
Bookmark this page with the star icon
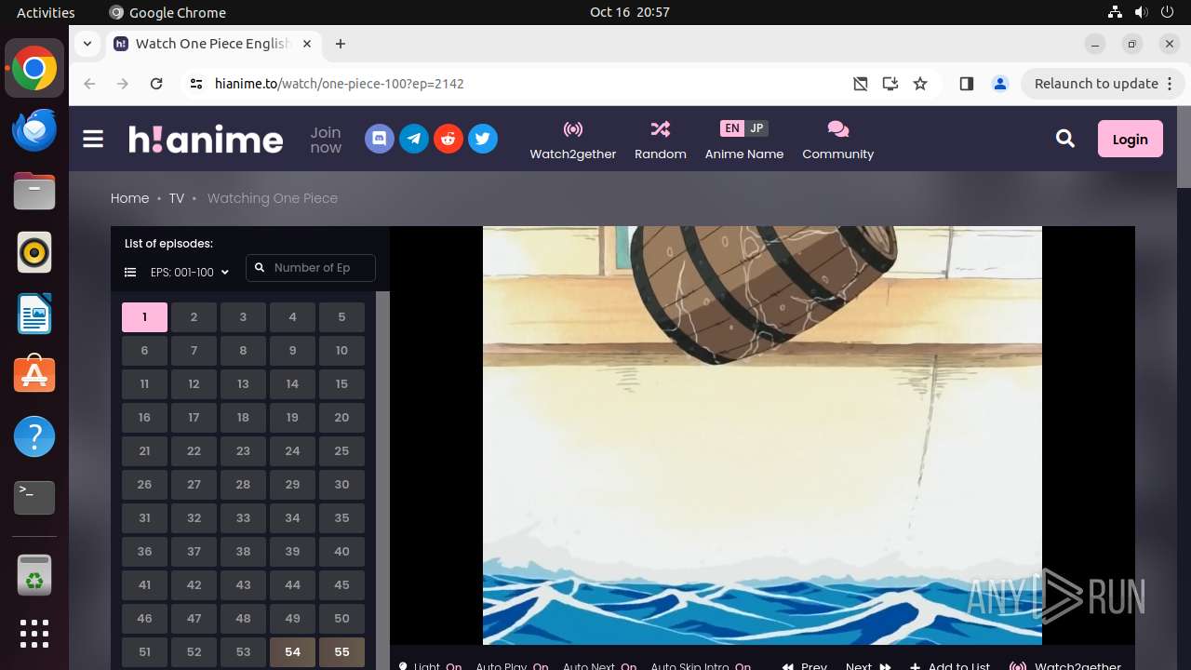920,84
